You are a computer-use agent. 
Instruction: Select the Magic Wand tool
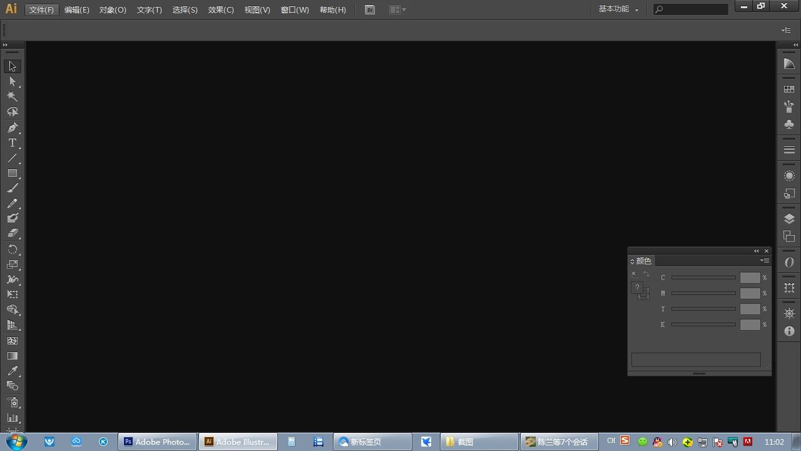point(13,96)
